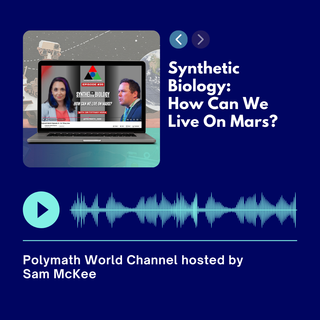Toggle play/pause in the video control bar
Image resolution: width=320 pixels, height=320 pixels.
click(43, 119)
